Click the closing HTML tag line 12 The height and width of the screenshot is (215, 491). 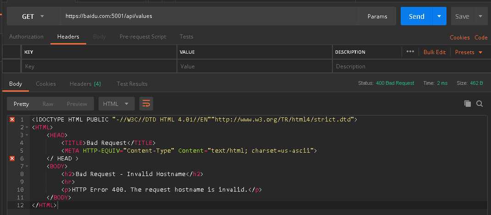[x=44, y=205]
